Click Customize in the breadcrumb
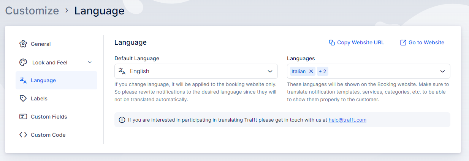Screen dimensions: 469x161 click(32, 11)
